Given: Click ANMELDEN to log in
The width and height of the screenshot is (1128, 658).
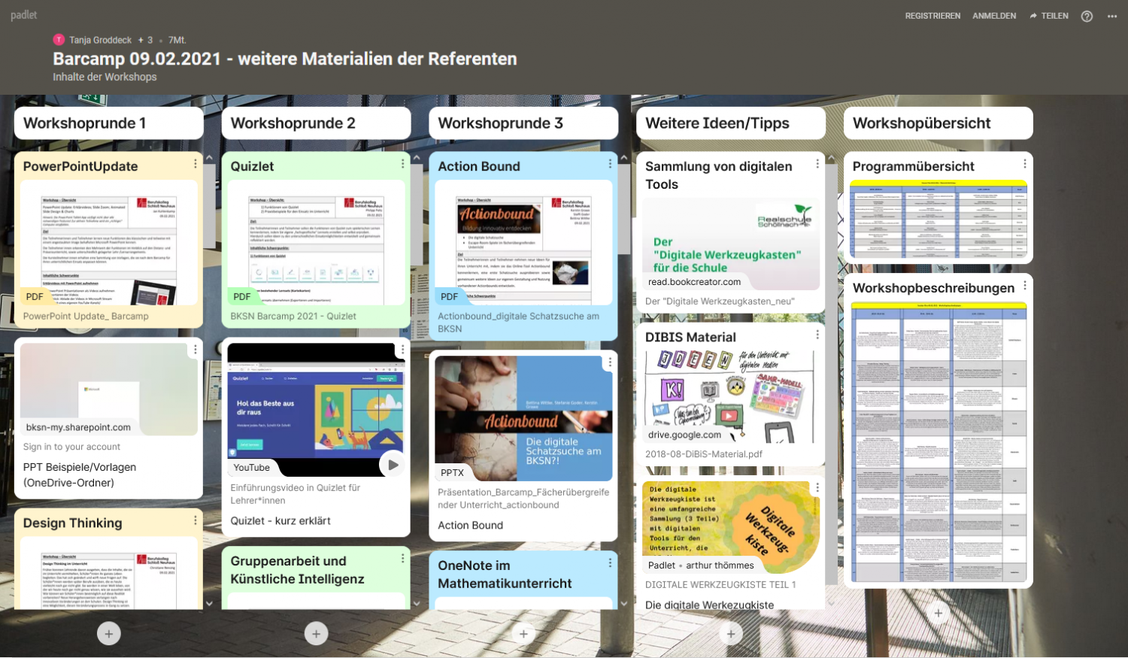Looking at the screenshot, I should tap(994, 16).
